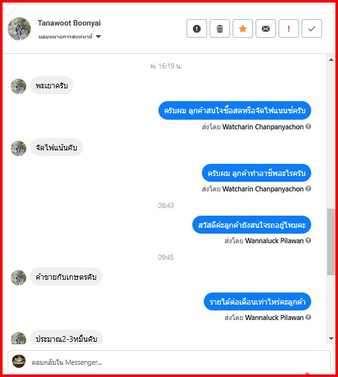Expand the assign conversation dropdown arrow
Viewport: 338px width, 377px height.
point(98,36)
